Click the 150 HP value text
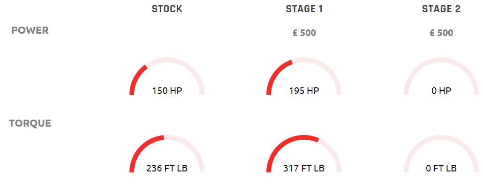 coord(167,91)
